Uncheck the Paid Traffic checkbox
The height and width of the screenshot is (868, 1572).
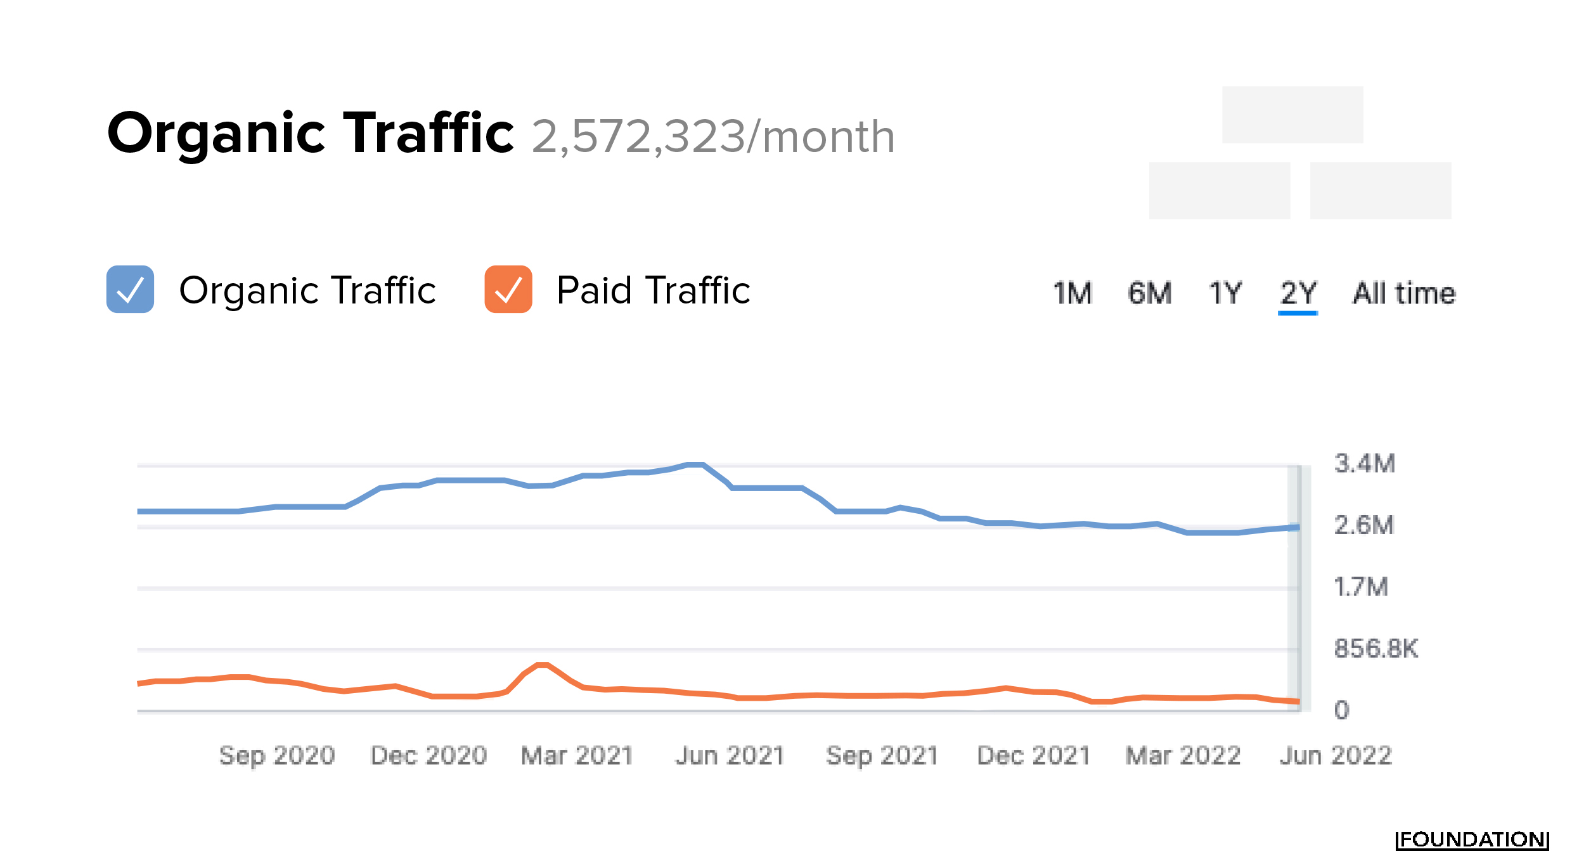[508, 290]
